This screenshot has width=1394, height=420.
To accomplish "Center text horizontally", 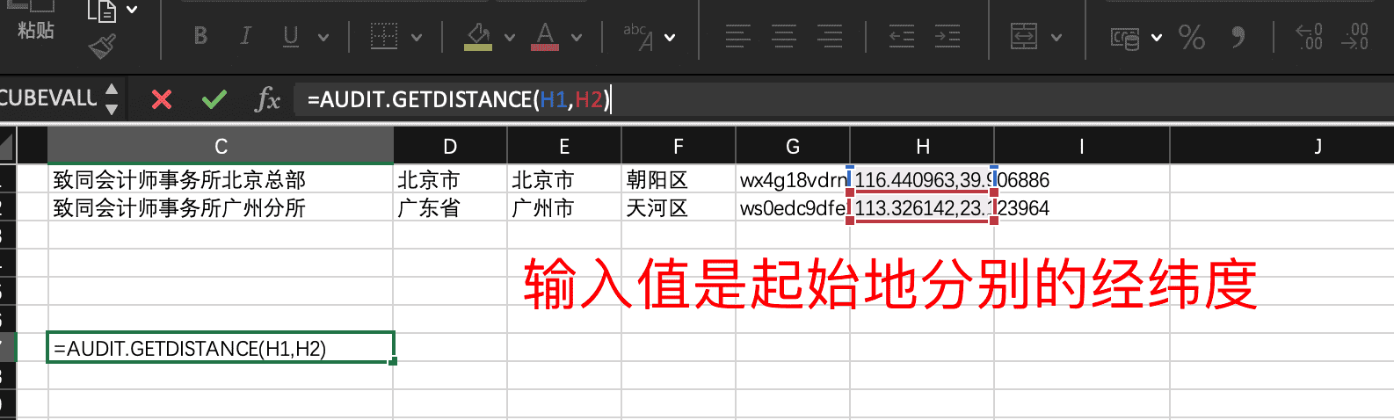I will (784, 36).
